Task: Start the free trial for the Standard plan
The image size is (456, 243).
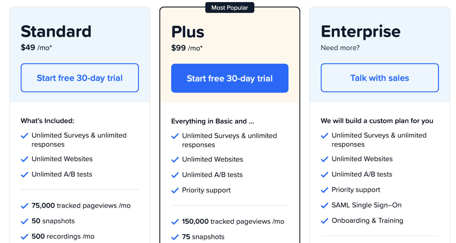Action: [x=79, y=78]
